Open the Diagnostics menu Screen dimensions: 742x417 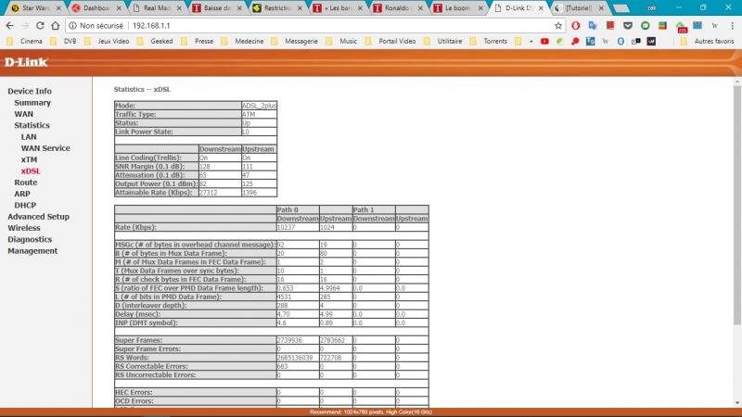tap(30, 239)
